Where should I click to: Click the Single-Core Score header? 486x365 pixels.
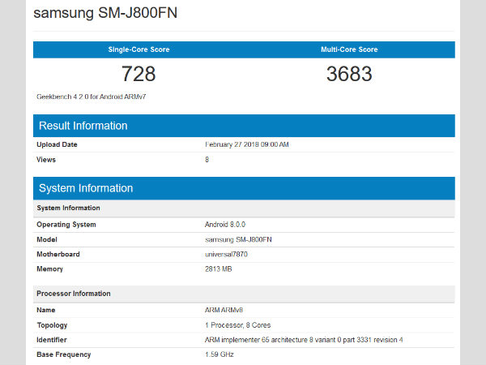click(x=139, y=49)
